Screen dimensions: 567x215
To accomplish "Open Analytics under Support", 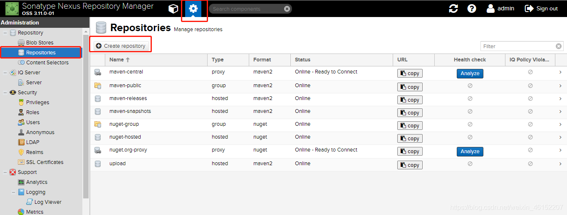I will 37,182.
